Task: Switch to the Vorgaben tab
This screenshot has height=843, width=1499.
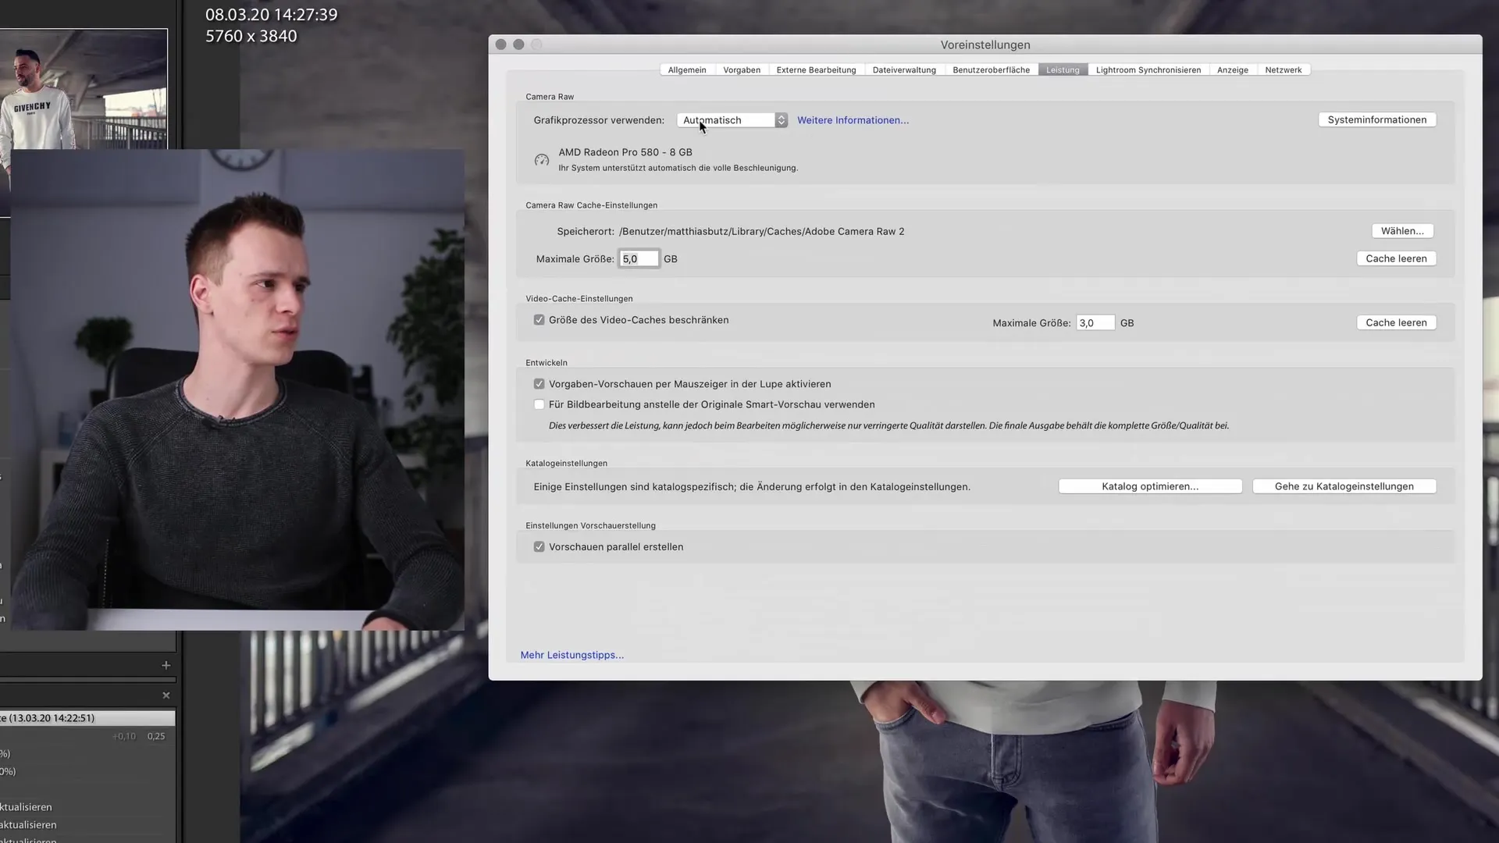Action: tap(742, 69)
